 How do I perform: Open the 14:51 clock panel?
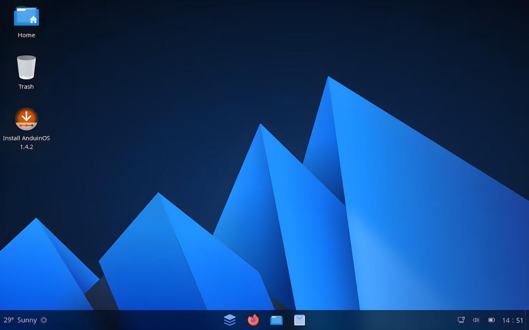tap(512, 320)
